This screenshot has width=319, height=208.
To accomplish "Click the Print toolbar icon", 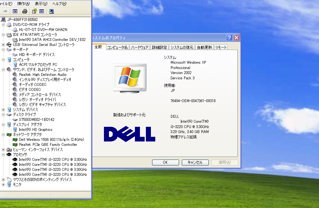I will click(x=25, y=11).
